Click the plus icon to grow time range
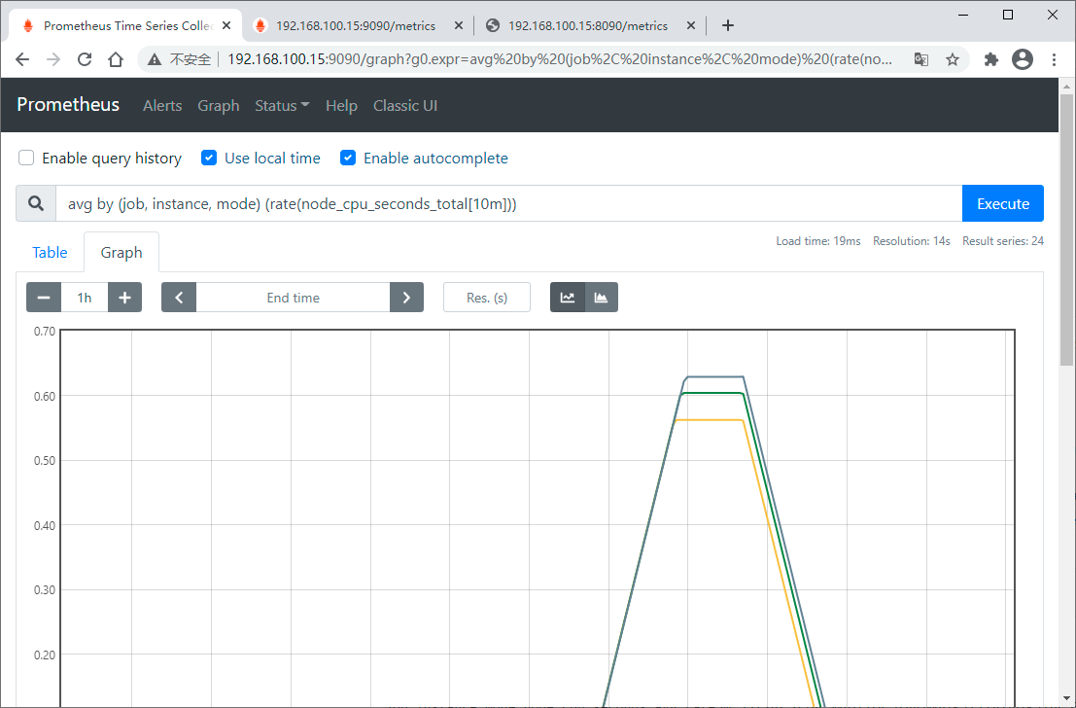Image resolution: width=1076 pixels, height=708 pixels. [124, 297]
